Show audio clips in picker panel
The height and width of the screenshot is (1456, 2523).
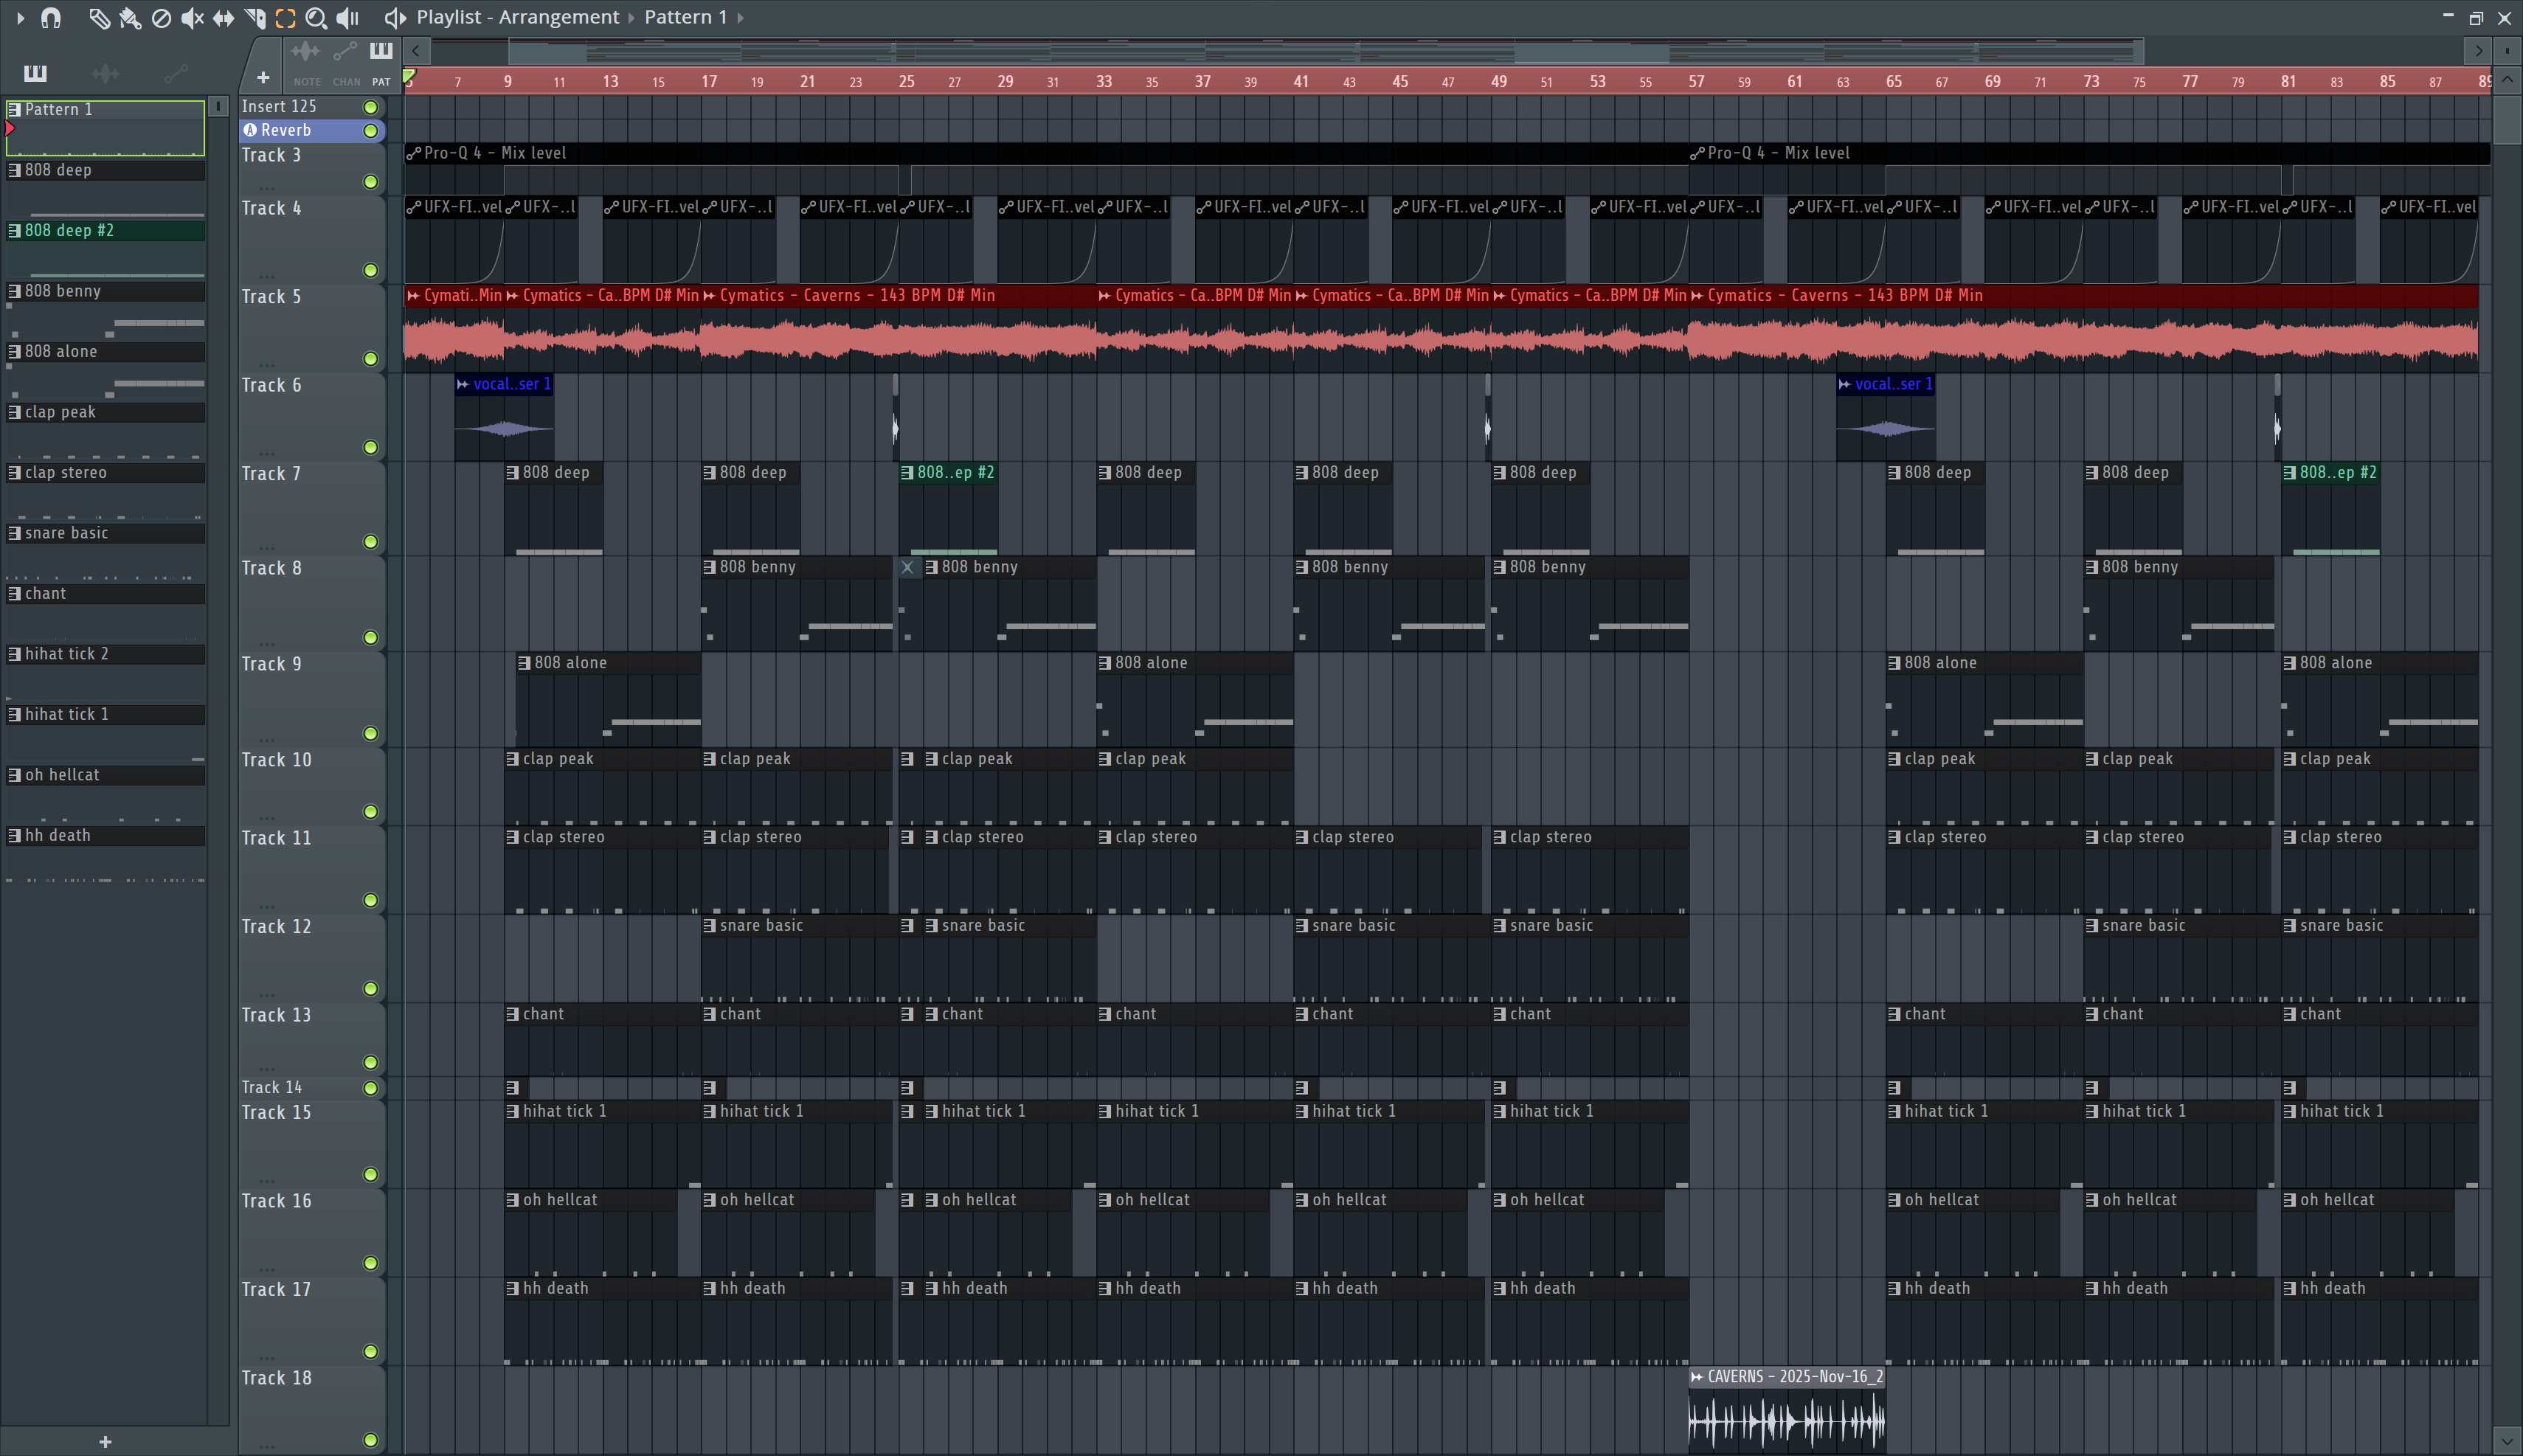pyautogui.click(x=105, y=72)
